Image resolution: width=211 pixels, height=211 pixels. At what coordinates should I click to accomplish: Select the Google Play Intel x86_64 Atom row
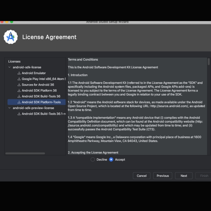click(x=37, y=79)
